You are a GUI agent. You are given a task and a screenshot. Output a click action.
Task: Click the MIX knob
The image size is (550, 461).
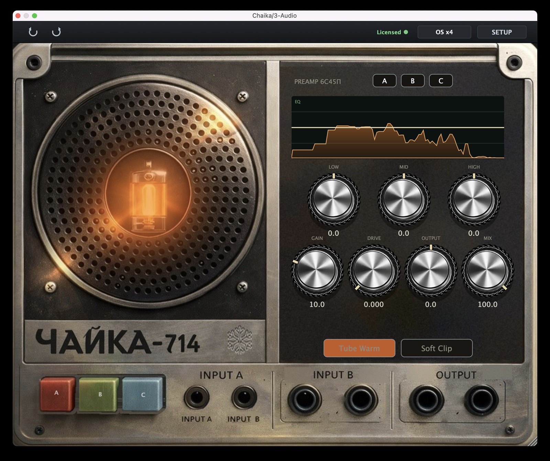click(487, 270)
